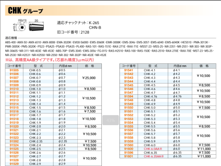Click code number 91550

click(128, 108)
